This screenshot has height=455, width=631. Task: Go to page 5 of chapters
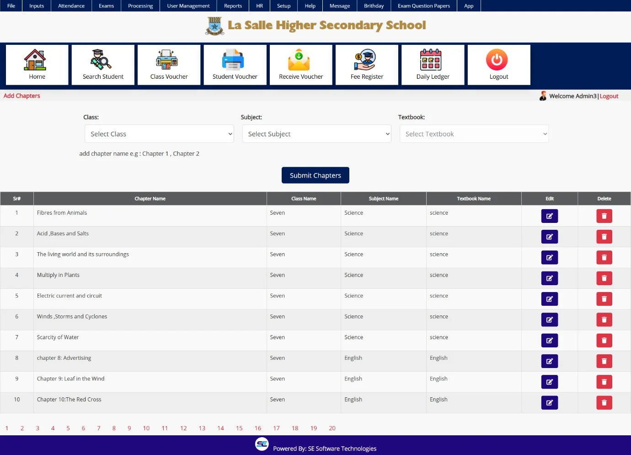coord(68,428)
